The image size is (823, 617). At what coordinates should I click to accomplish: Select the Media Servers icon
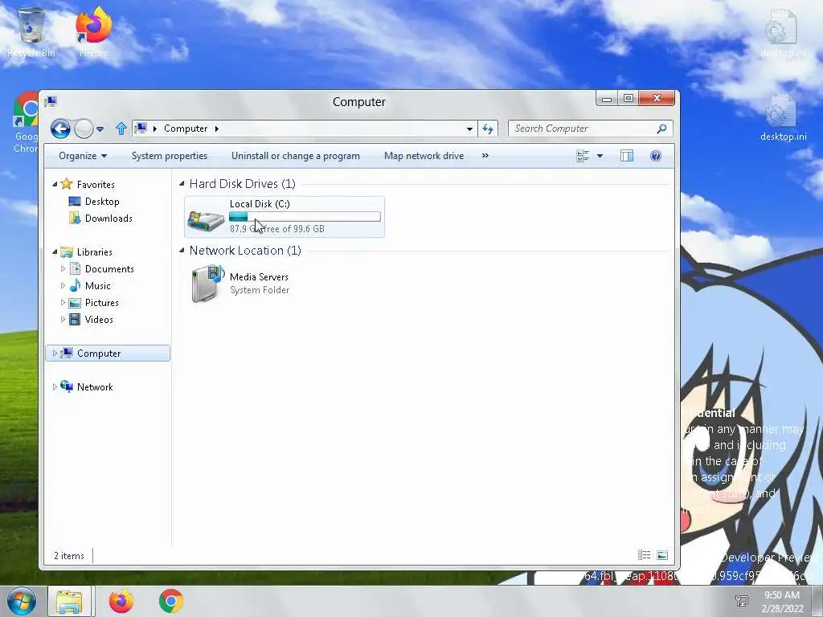(207, 284)
